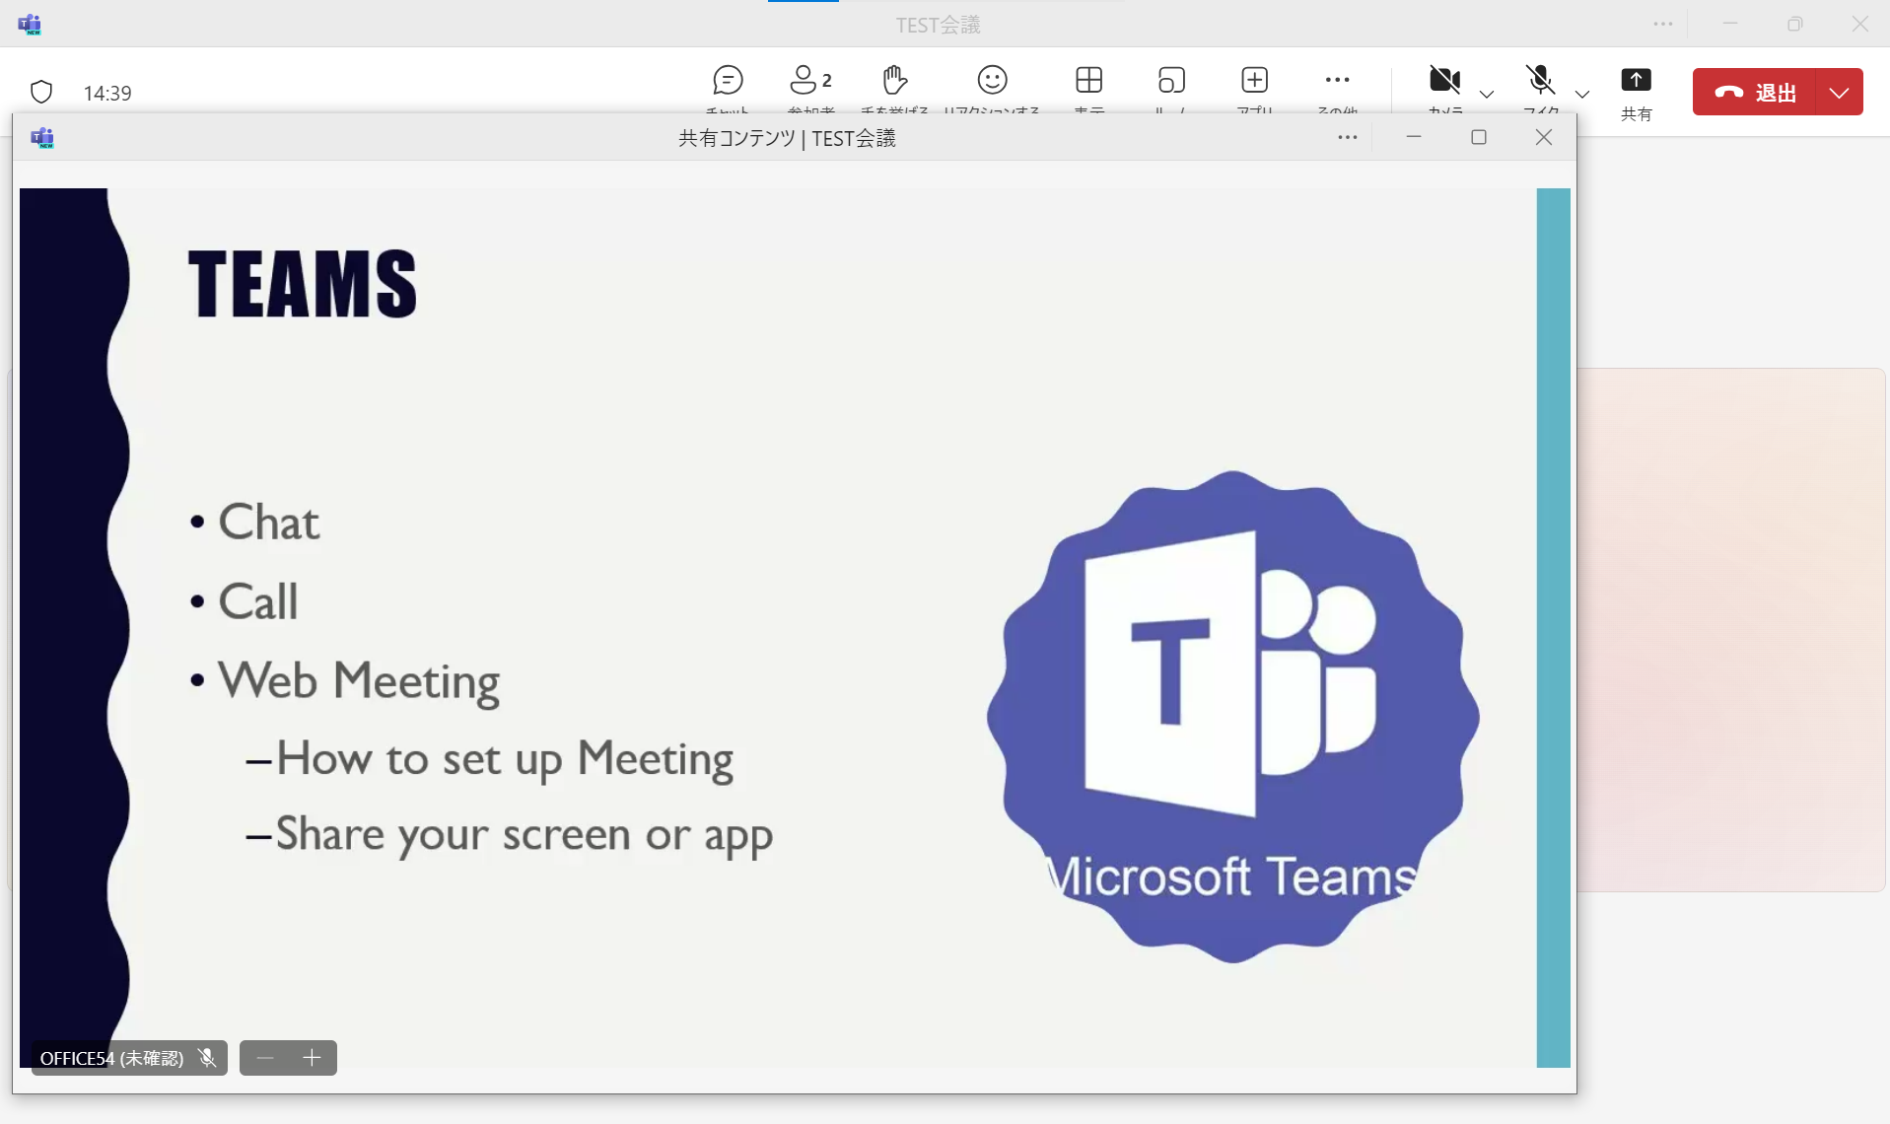The image size is (1890, 1124).
Task: Restore the main TEST会議 window
Action: click(1794, 25)
